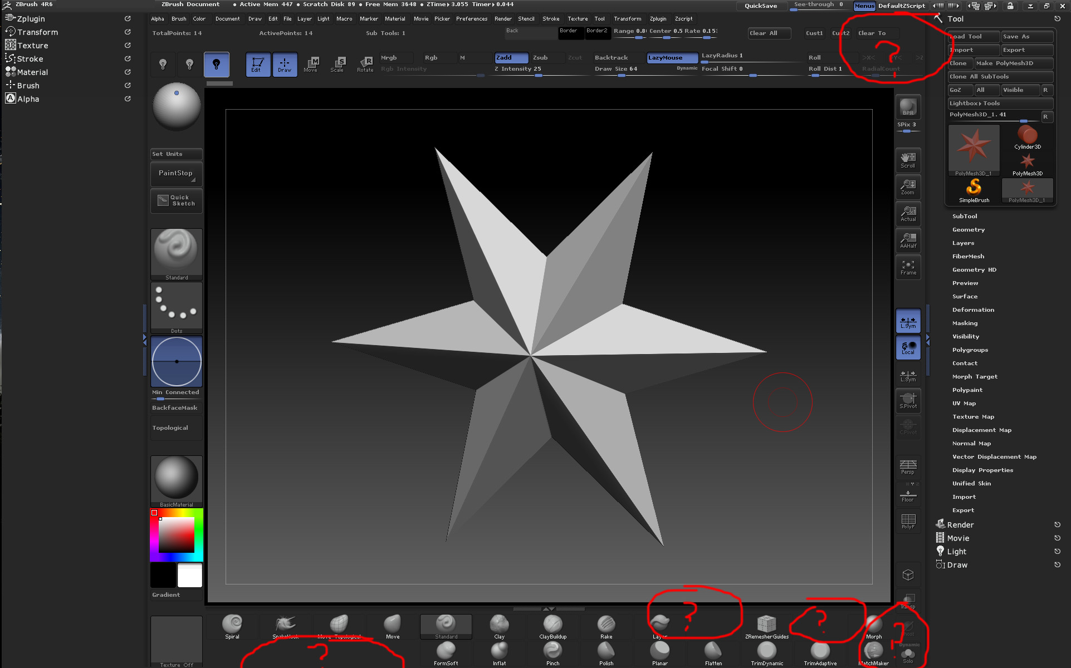Expand the Deformation section
Viewport: 1071px width, 668px height.
973,310
